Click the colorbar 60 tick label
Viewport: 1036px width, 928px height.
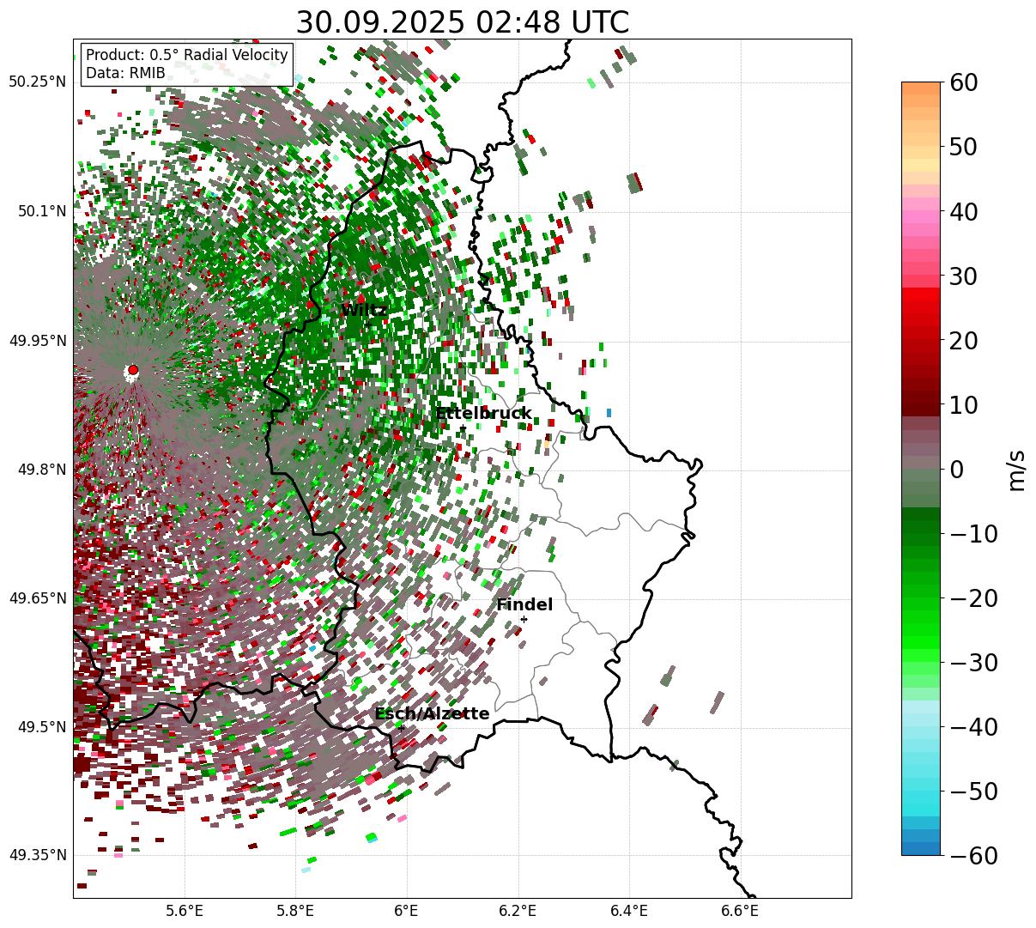[x=962, y=82]
